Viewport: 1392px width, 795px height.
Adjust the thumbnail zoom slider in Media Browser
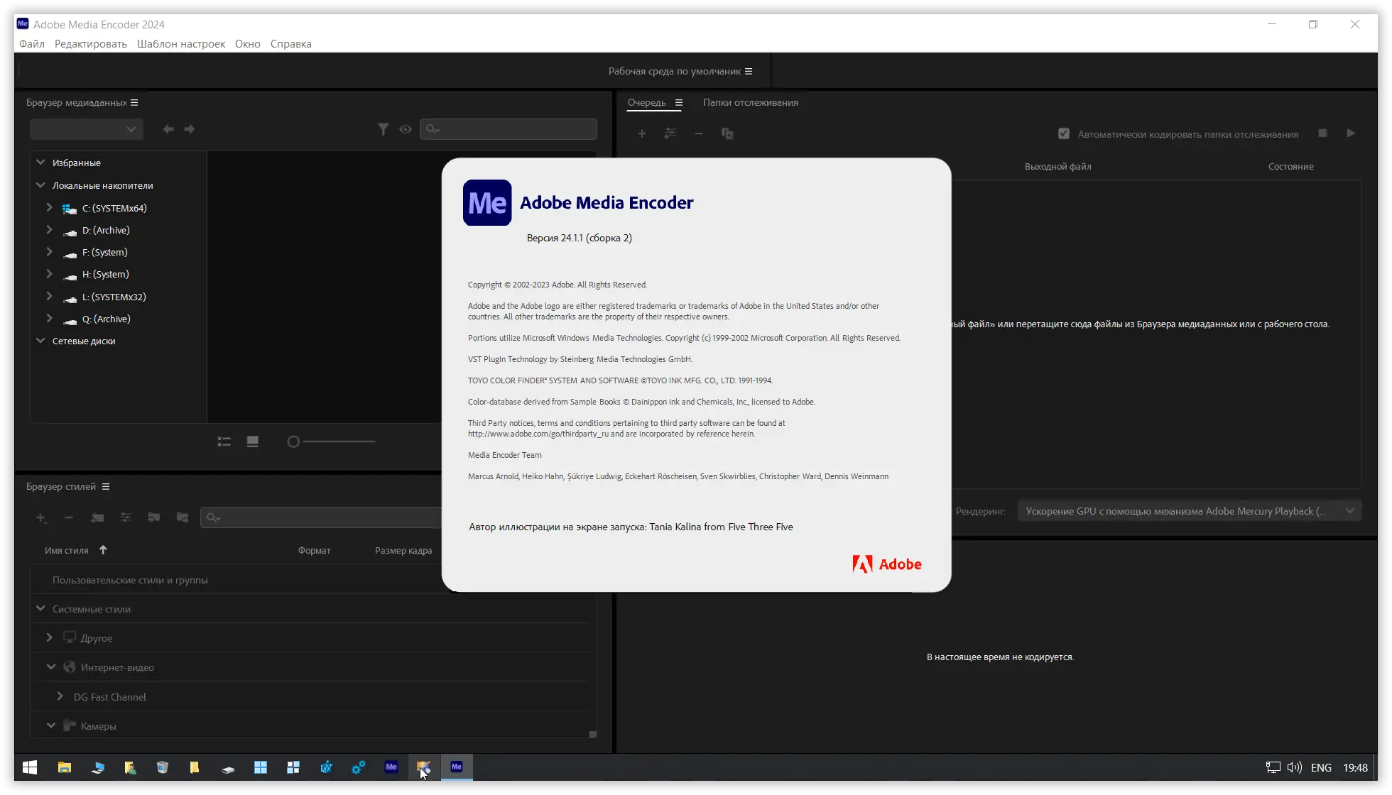[293, 442]
